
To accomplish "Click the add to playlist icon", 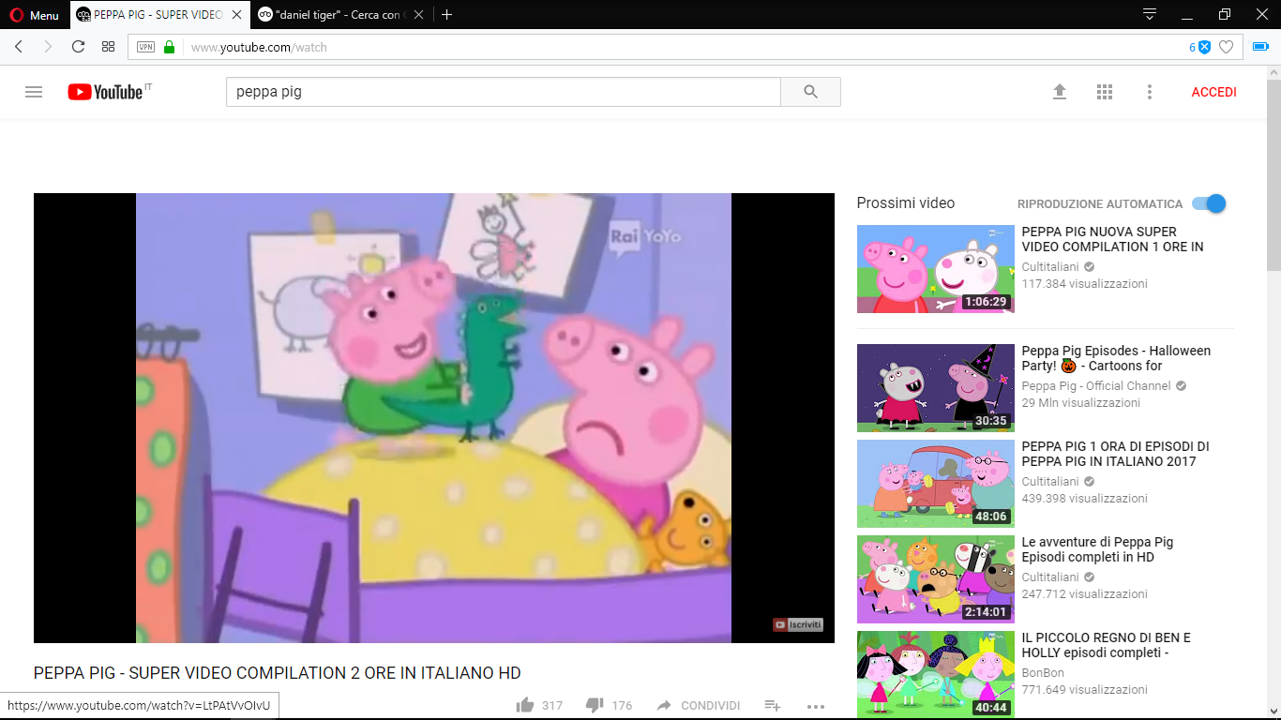I will point(773,705).
